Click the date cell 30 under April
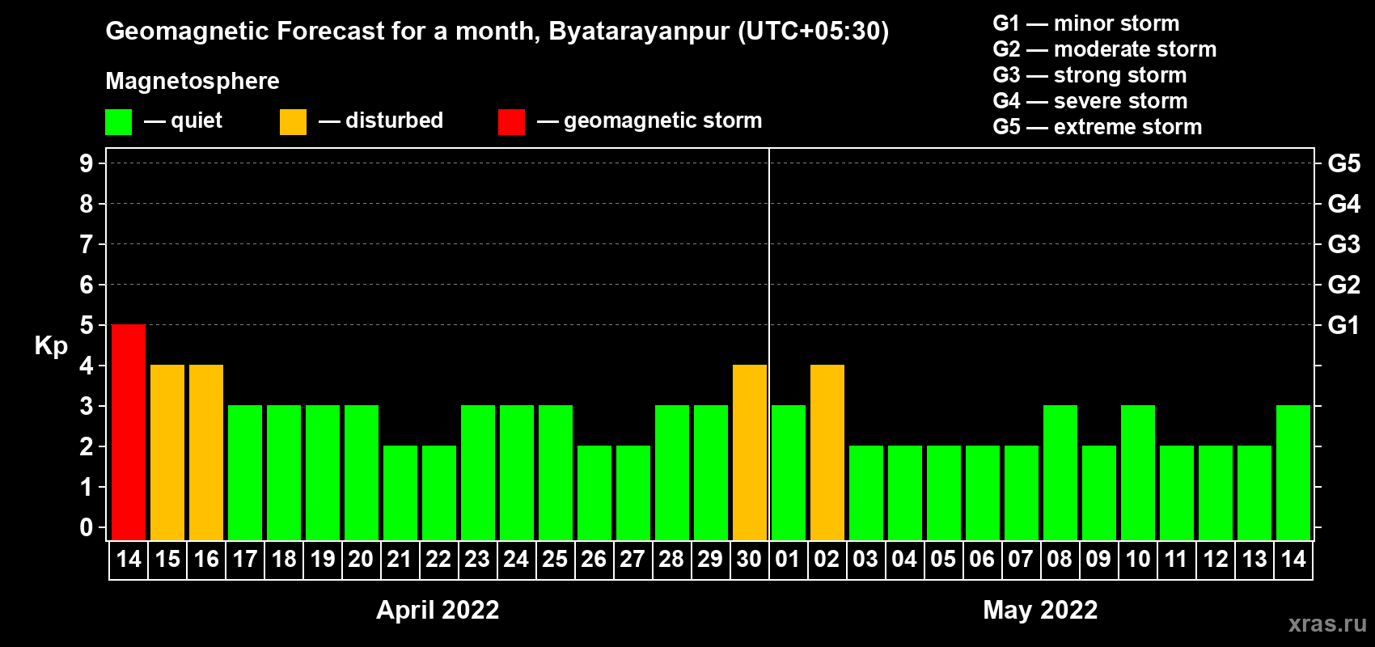The width and height of the screenshot is (1375, 647). pos(750,560)
